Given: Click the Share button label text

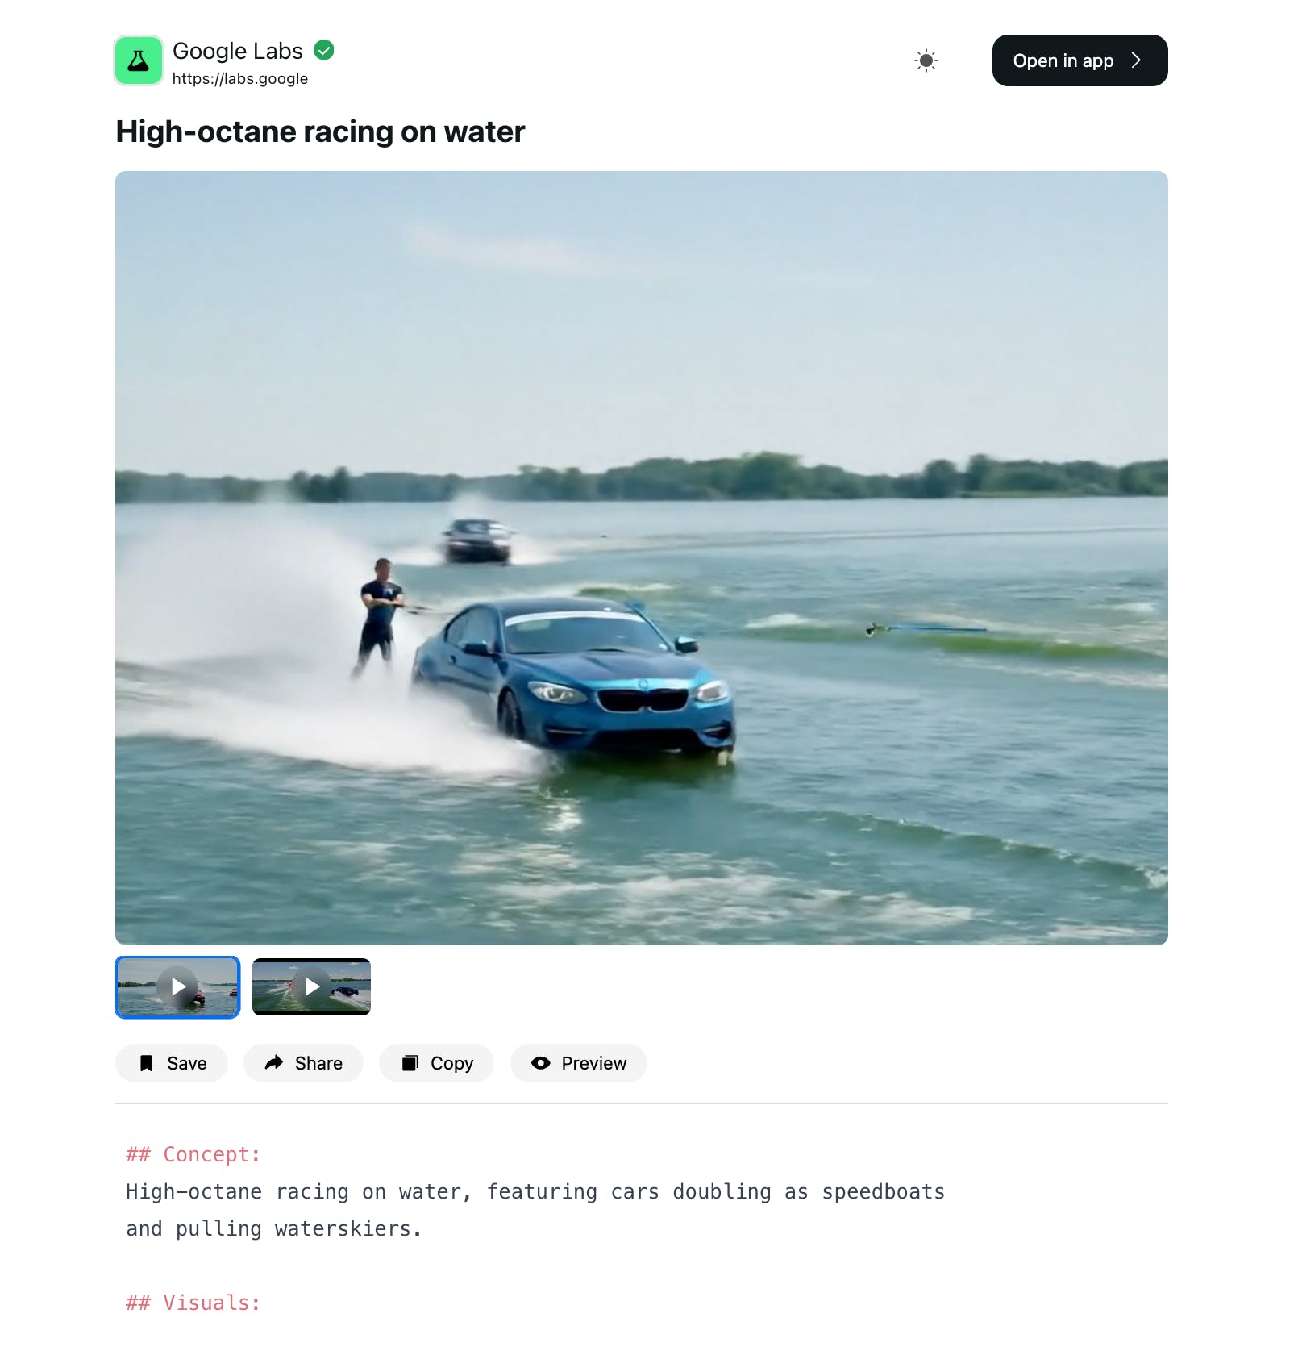Looking at the screenshot, I should click(318, 1063).
